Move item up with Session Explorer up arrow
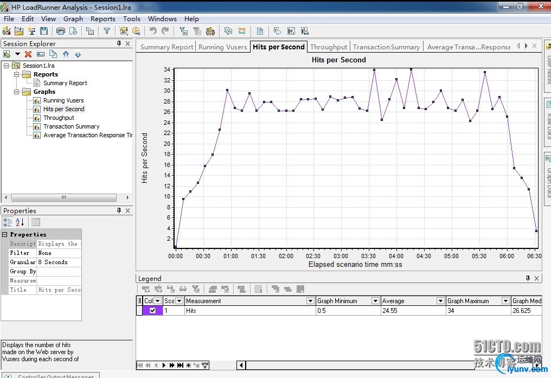 pos(66,54)
